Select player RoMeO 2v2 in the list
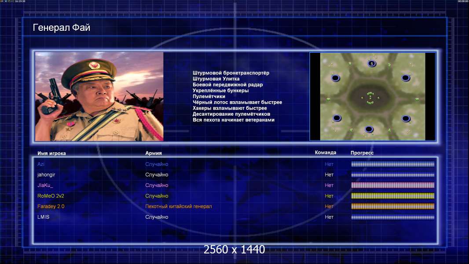 (x=51, y=196)
